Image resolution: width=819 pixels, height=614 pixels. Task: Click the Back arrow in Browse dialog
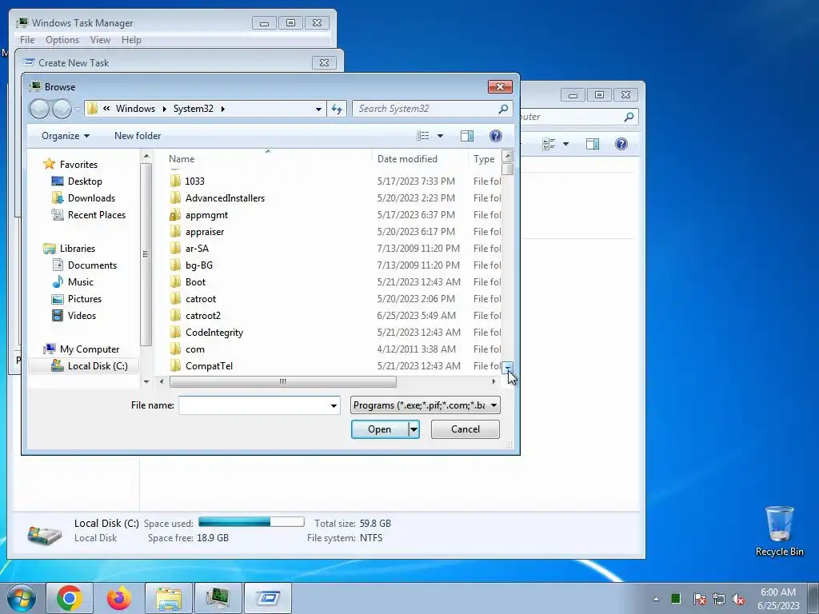click(39, 109)
